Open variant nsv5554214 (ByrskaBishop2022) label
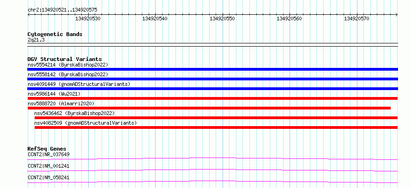Screen dimensions: 411x188 (68, 65)
